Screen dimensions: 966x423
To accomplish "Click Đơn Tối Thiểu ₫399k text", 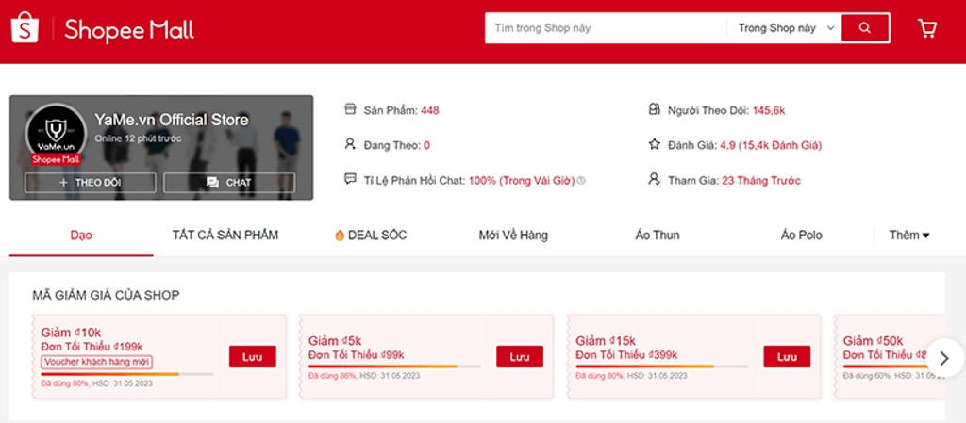I will pos(626,355).
